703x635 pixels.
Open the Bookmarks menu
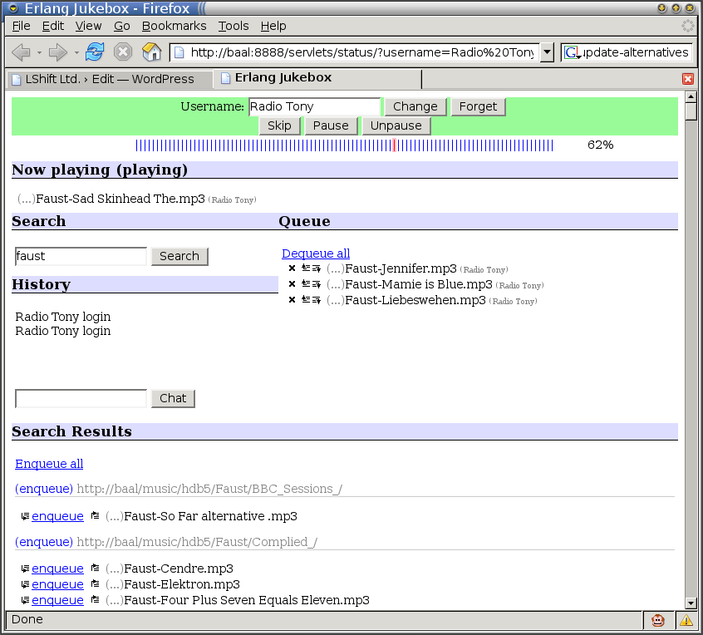[174, 26]
